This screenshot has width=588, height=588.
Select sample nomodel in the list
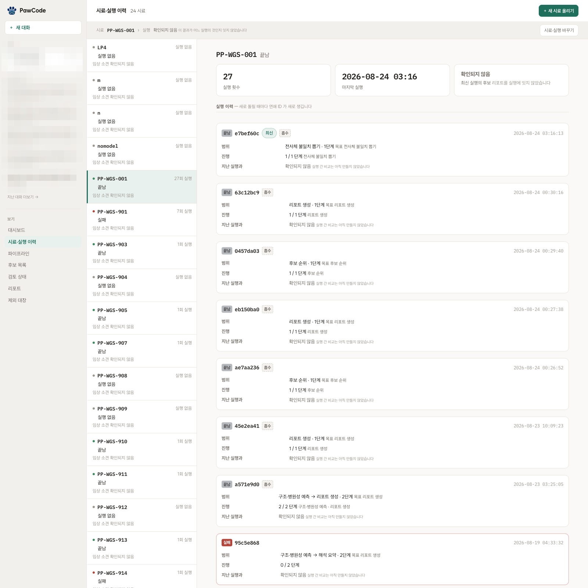pyautogui.click(x=142, y=154)
